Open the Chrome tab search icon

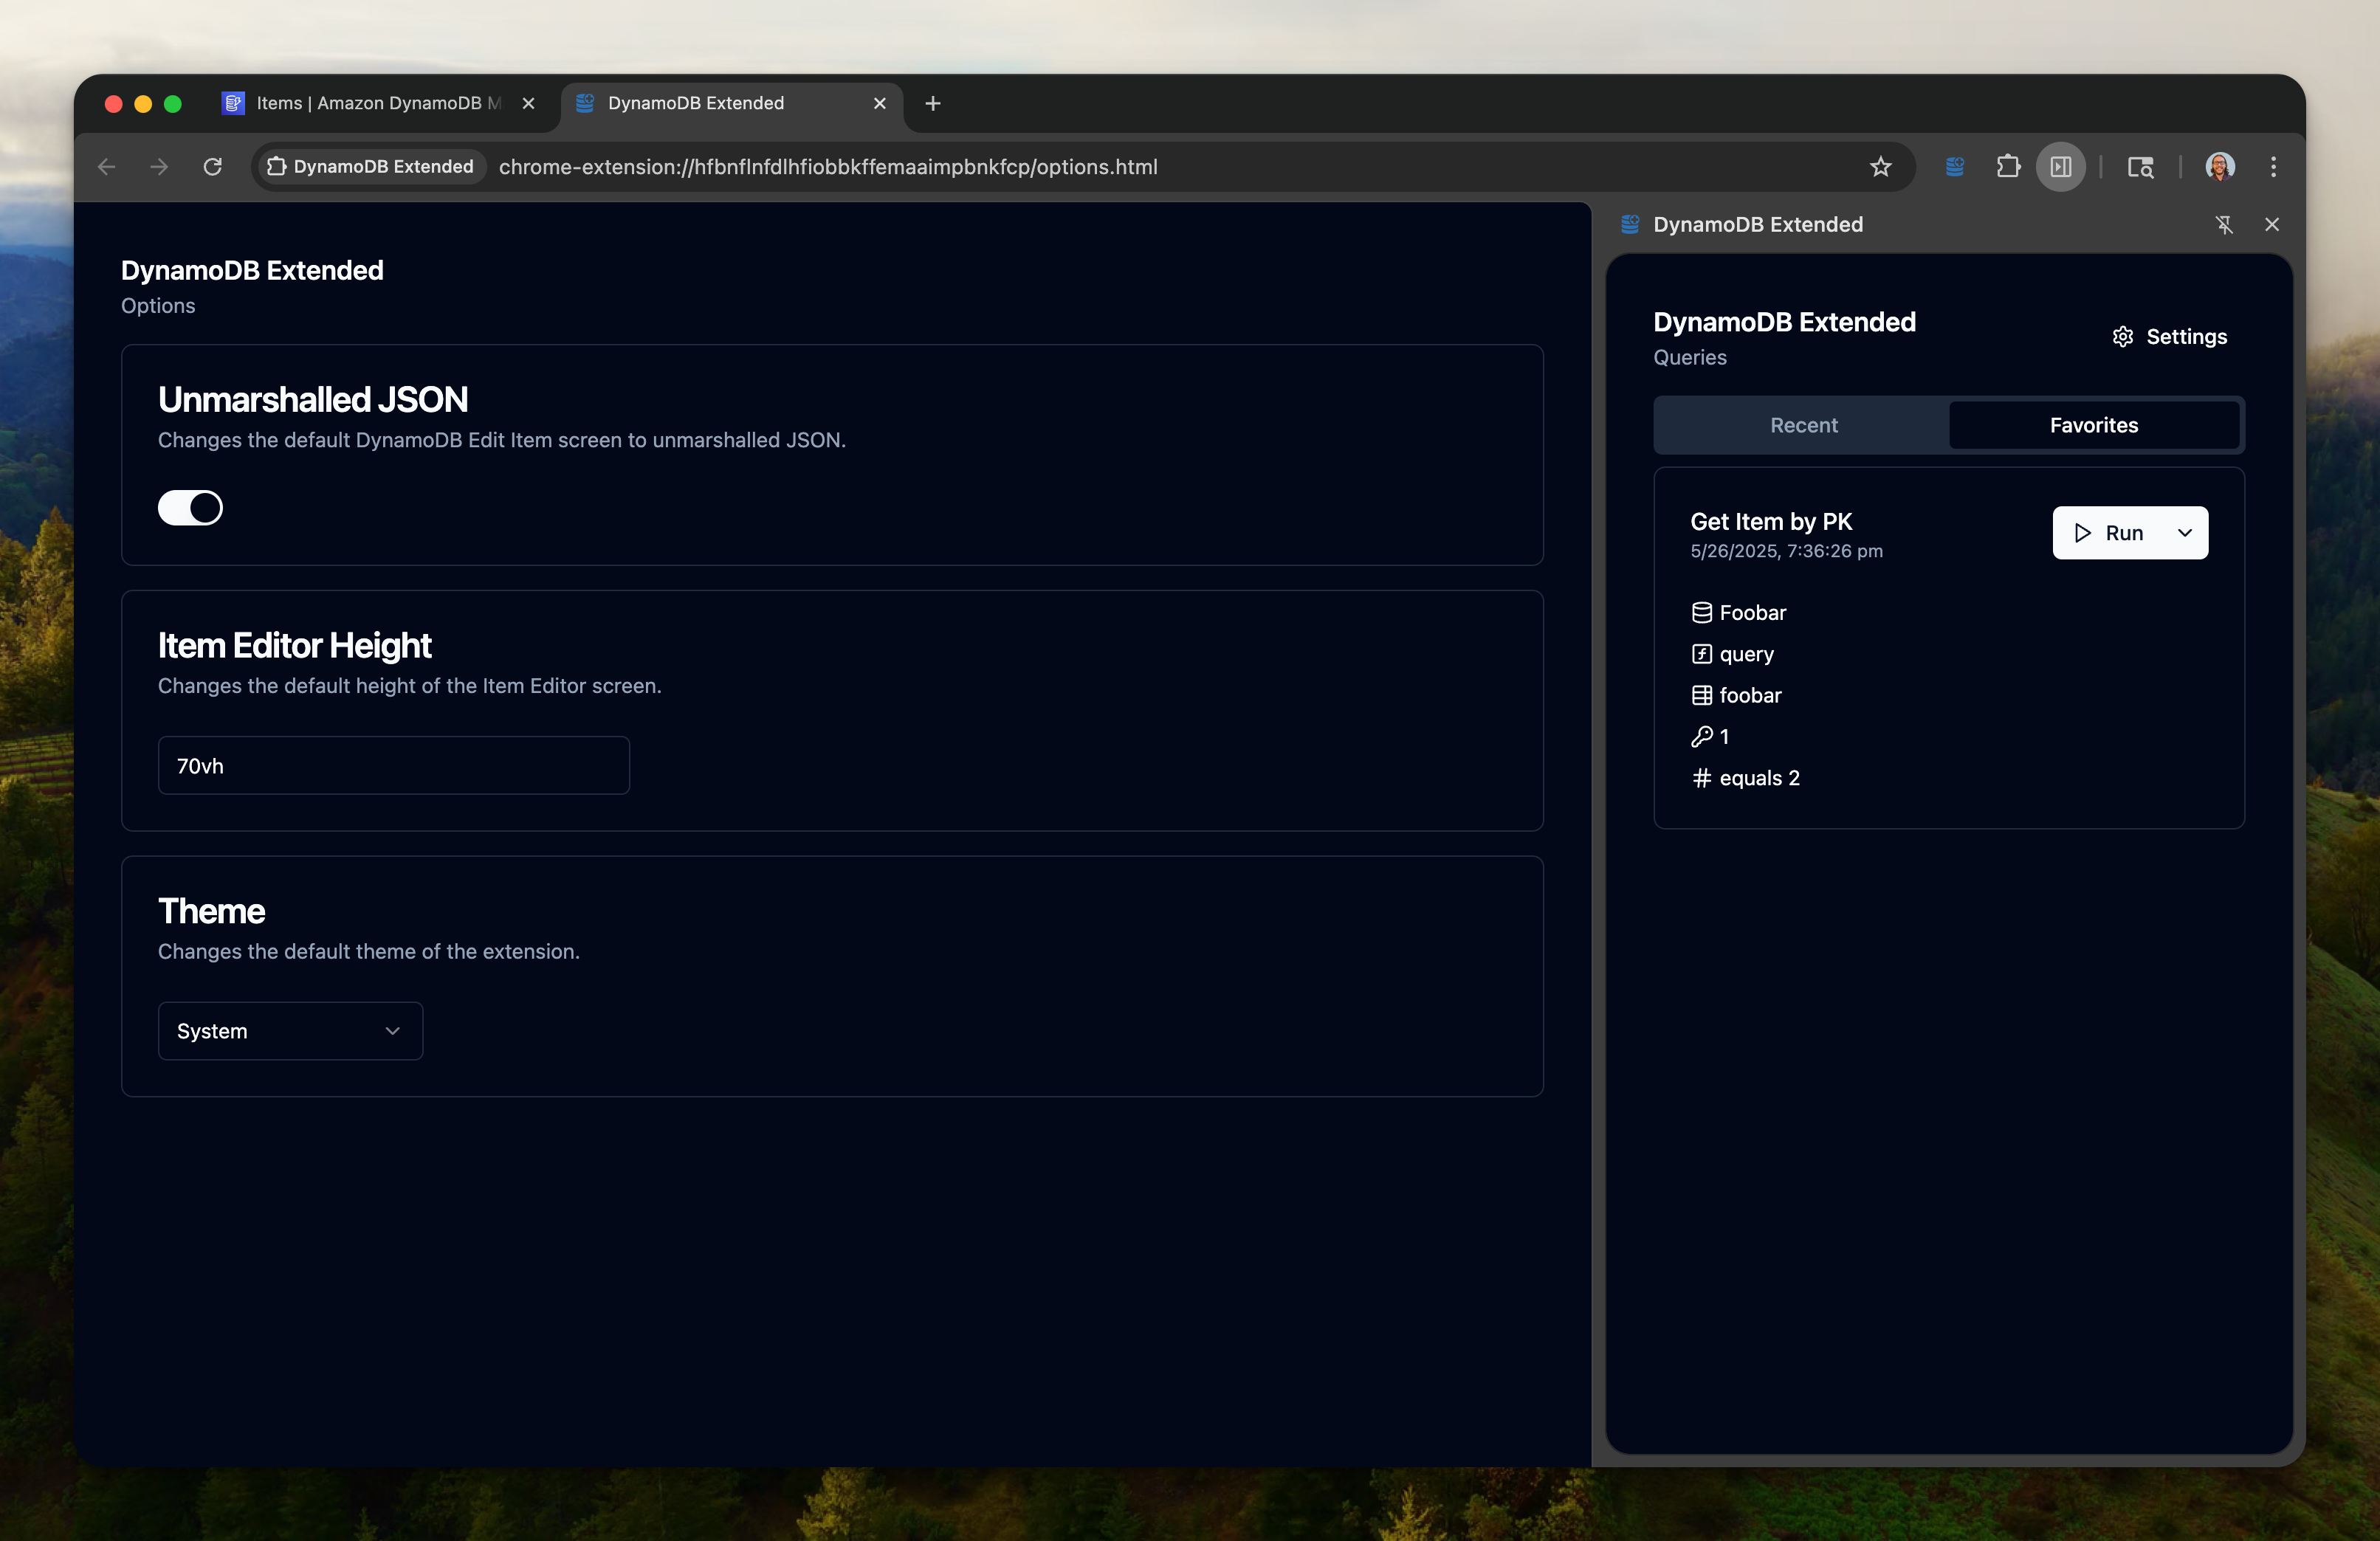tap(2140, 167)
